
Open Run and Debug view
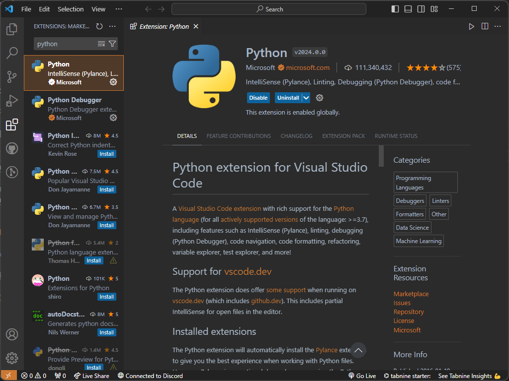coord(12,101)
